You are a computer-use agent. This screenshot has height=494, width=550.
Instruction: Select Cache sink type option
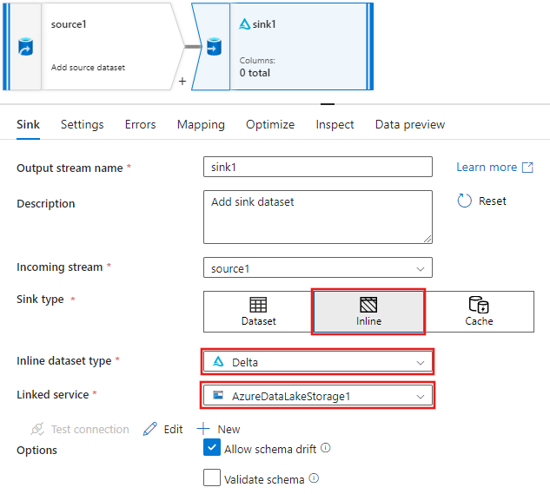coord(479,312)
